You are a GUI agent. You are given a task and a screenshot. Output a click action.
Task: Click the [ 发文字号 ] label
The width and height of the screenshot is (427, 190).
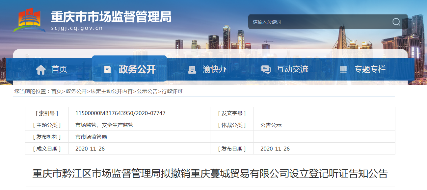[x=232, y=113]
